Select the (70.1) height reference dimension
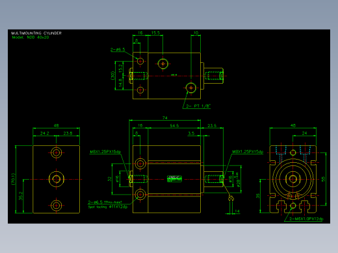The image size is (338, 253). [x=14, y=179]
